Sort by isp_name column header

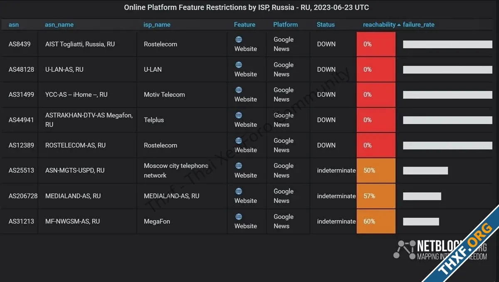tap(157, 25)
